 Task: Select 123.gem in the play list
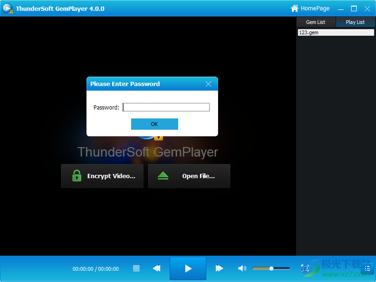336,32
